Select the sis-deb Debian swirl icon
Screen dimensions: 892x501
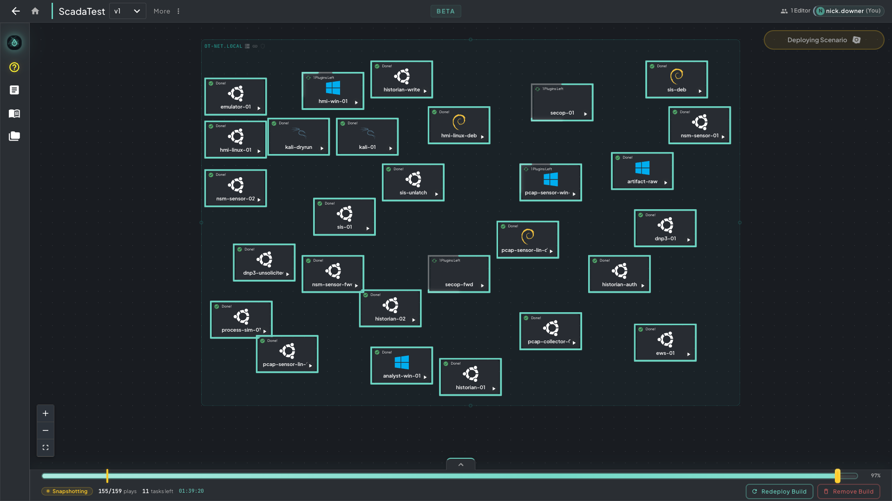676,76
